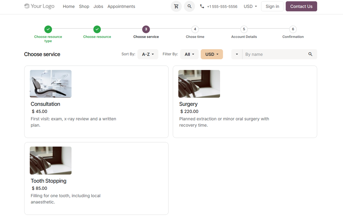
Task: Click the By name search submit icon
Action: pyautogui.click(x=310, y=54)
